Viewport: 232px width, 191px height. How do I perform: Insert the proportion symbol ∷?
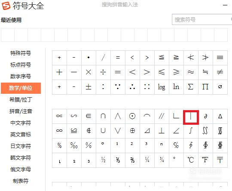(147, 87)
